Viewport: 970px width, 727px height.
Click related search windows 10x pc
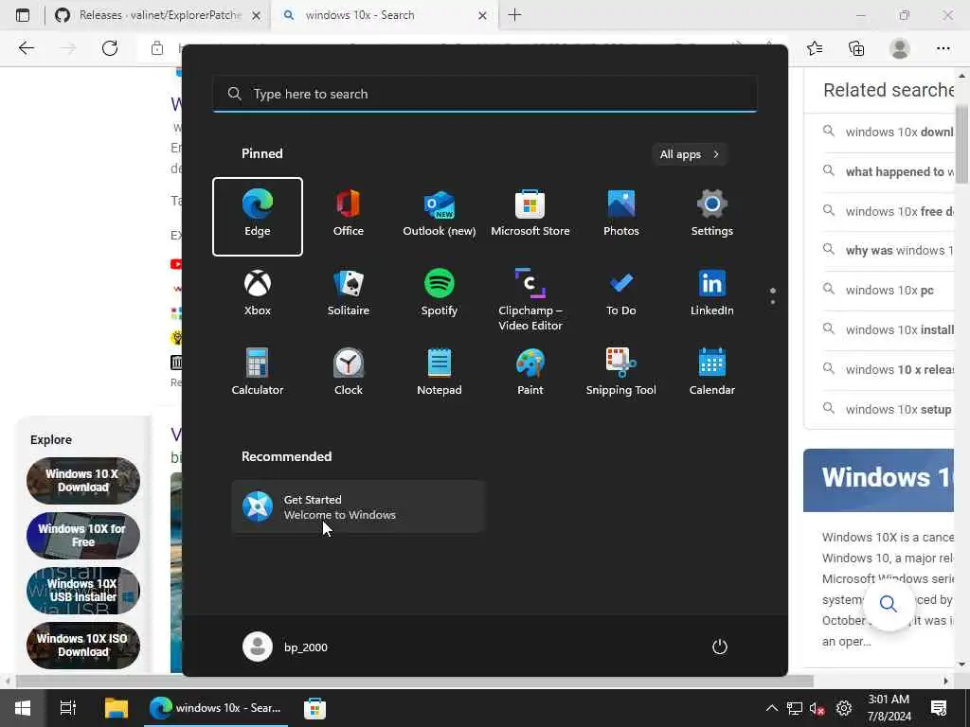[x=889, y=290]
